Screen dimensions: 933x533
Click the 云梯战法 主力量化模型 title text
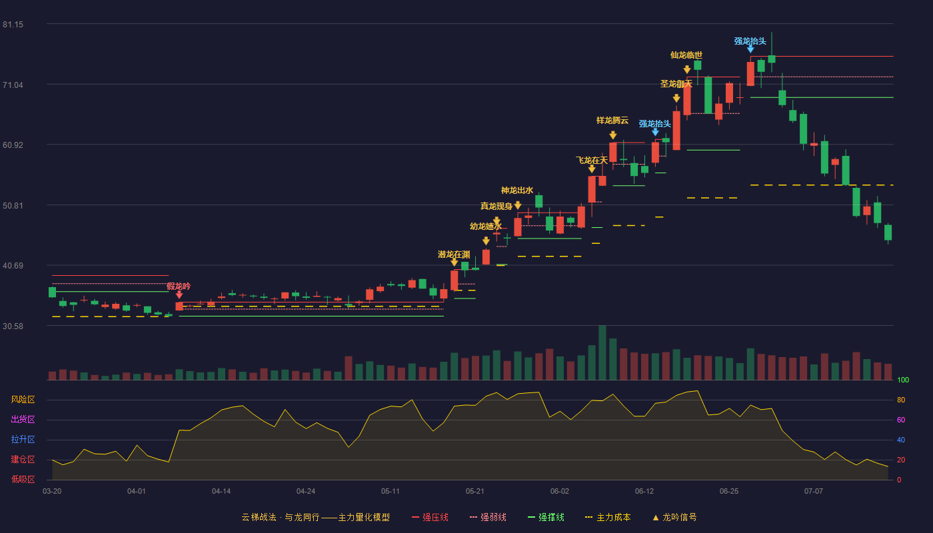(x=315, y=517)
